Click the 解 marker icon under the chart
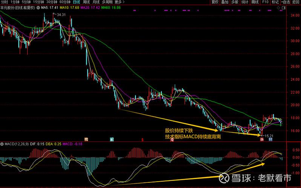This screenshot has height=188, width=301. pyautogui.click(x=112, y=139)
